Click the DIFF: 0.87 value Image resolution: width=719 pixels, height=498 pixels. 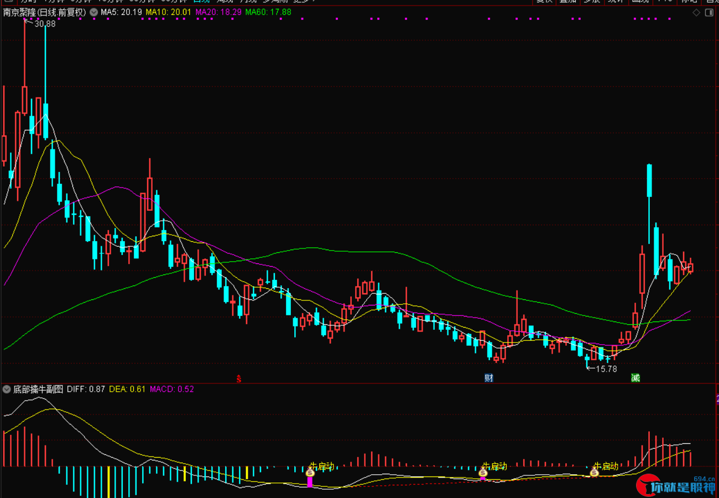pos(86,389)
